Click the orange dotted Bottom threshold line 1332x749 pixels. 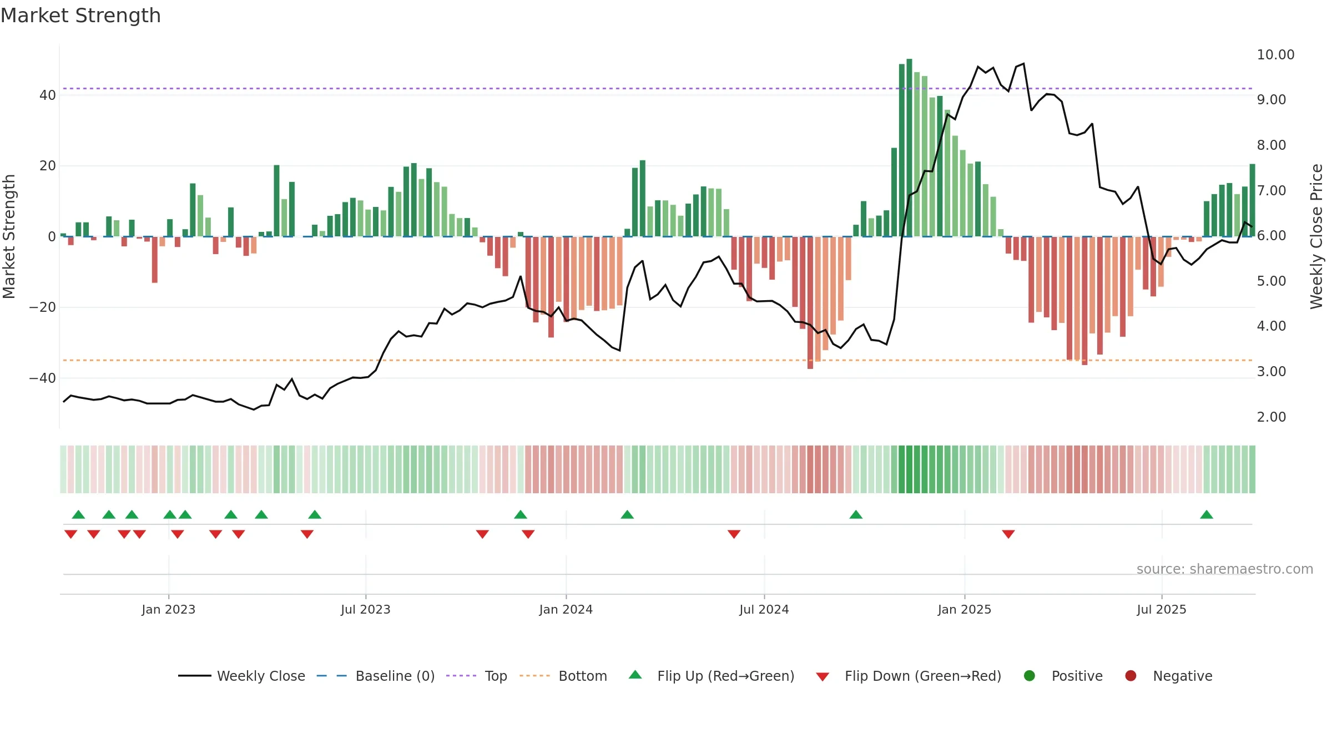pyautogui.click(x=658, y=360)
